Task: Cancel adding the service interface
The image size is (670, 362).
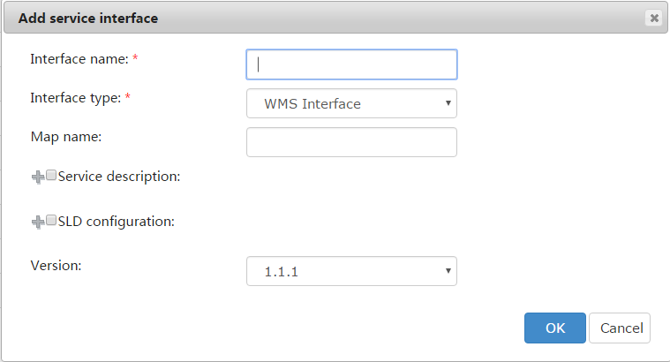Action: [619, 328]
